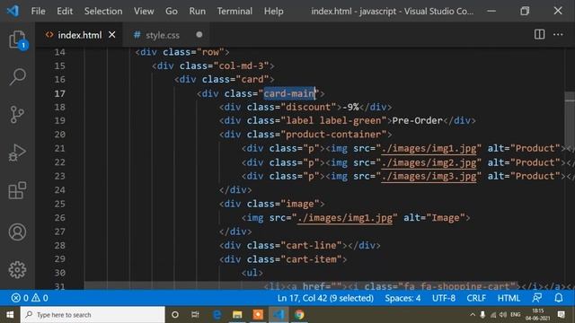Viewport: 575px width, 323px height.
Task: Open the View menu
Action: pyautogui.click(x=144, y=11)
